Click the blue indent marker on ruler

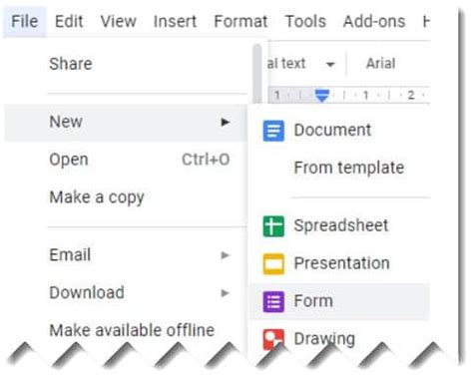(322, 96)
